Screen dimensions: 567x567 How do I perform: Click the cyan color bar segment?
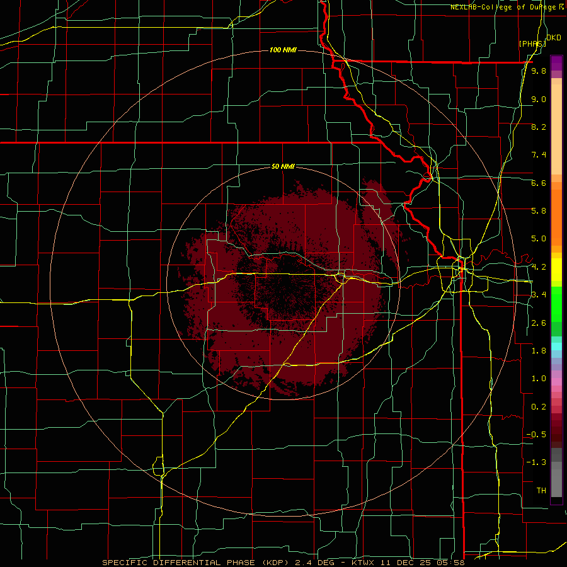556,346
